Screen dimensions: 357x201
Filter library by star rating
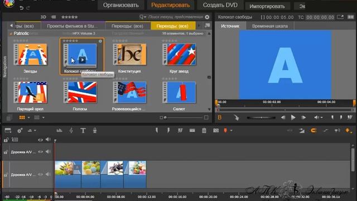pyautogui.click(x=69, y=17)
